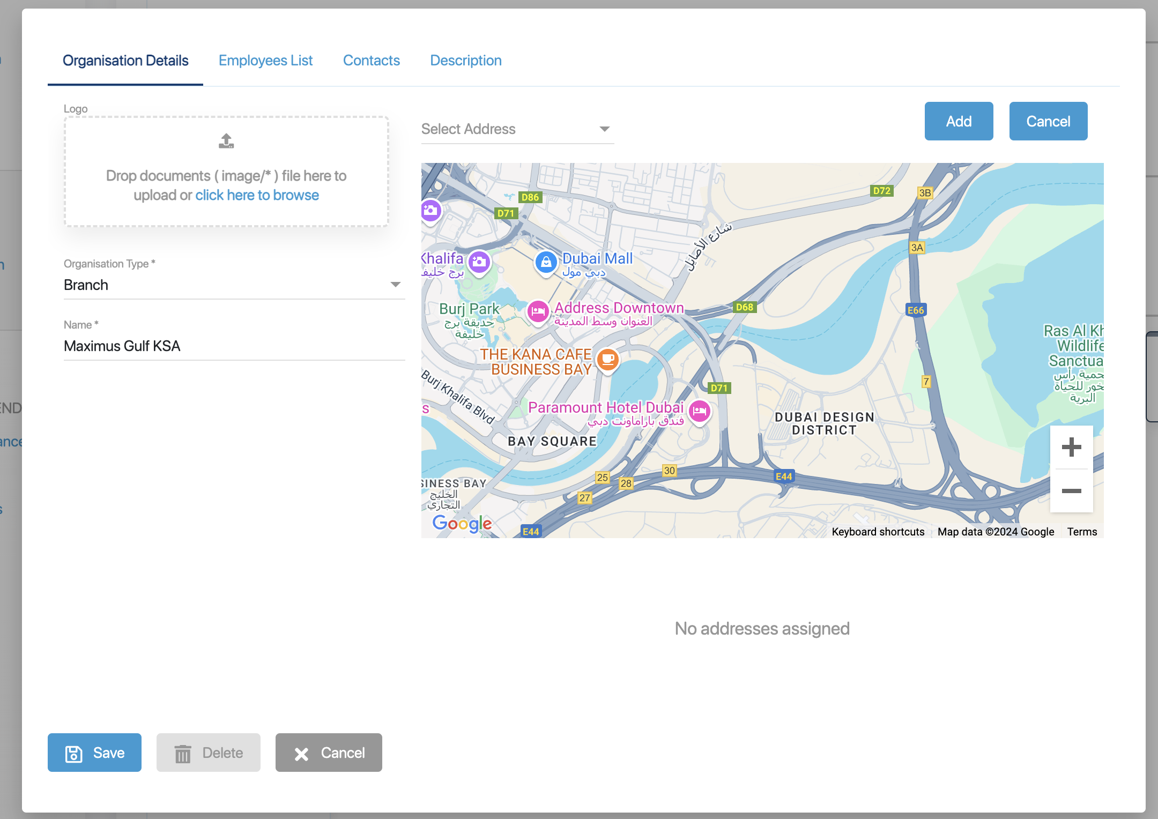Viewport: 1158px width, 819px height.
Task: Click the grey Cancel button at bottom
Action: point(329,753)
